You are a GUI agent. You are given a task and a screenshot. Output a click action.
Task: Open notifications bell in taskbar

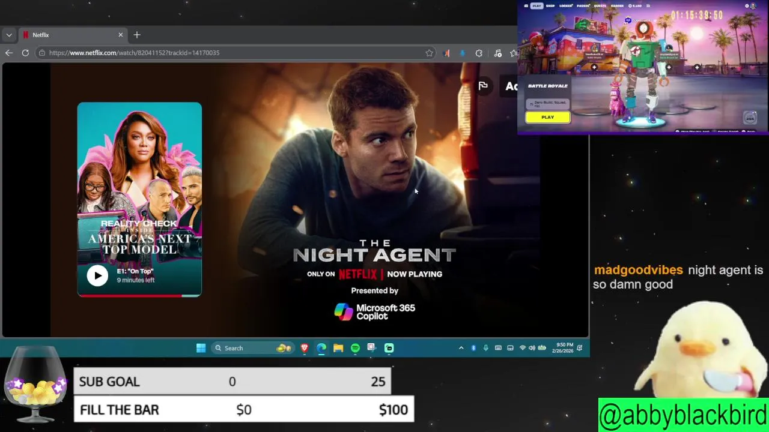point(580,348)
